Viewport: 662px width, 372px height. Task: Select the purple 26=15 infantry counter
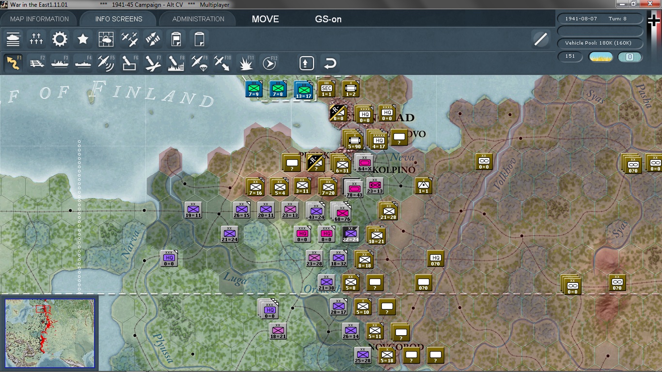[241, 210]
